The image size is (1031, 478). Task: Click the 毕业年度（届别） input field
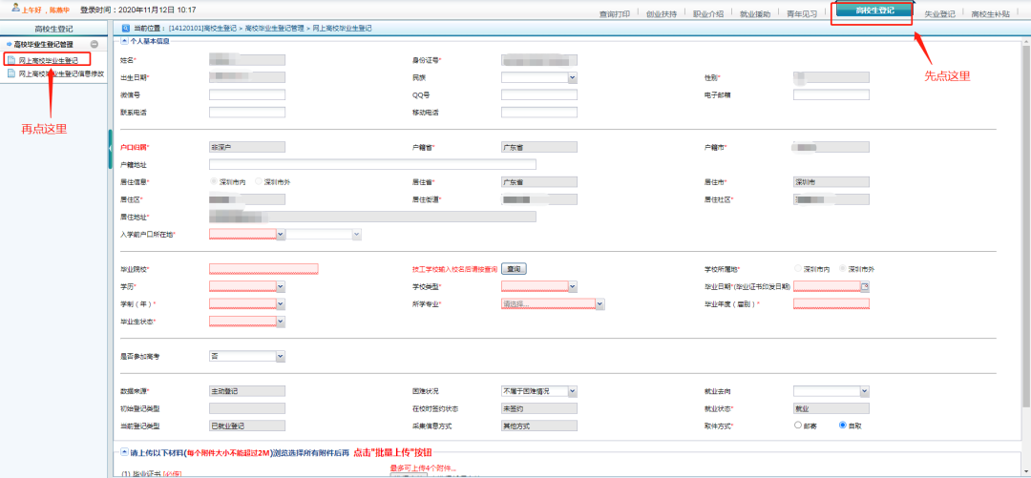tap(831, 303)
